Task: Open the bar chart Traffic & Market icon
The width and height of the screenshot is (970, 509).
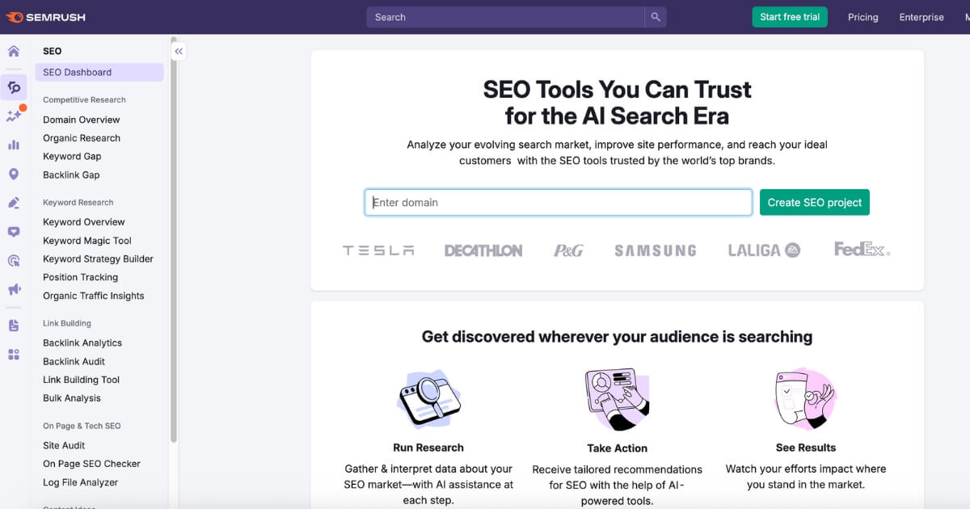Action: (14, 145)
